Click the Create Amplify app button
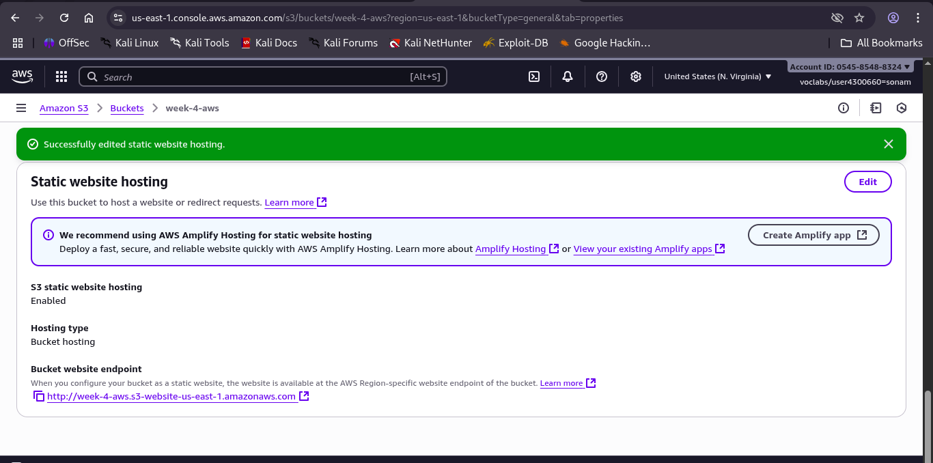The image size is (933, 463). (x=813, y=235)
